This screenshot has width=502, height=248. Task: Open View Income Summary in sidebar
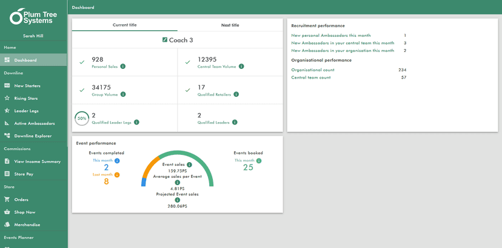click(37, 162)
